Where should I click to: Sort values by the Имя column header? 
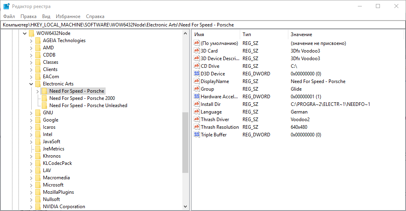coord(216,35)
